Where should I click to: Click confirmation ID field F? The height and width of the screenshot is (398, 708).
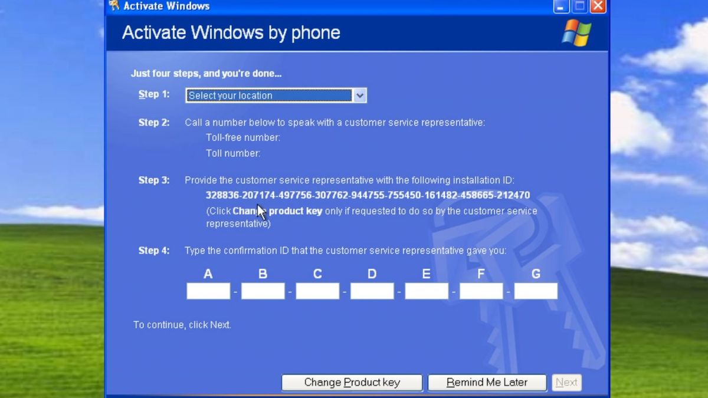[x=481, y=291]
